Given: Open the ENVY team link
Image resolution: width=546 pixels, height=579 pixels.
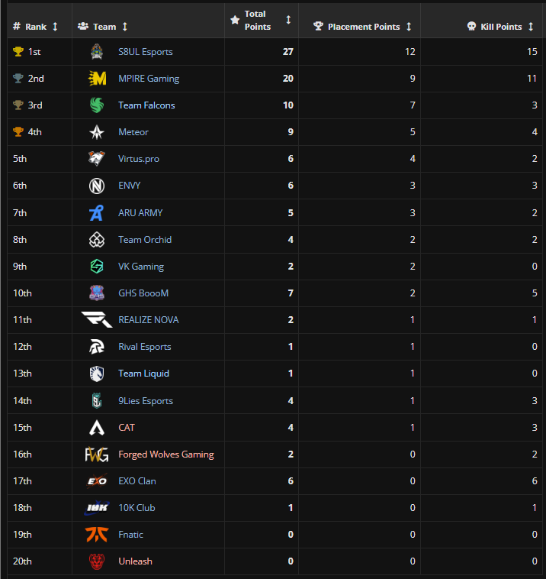Looking at the screenshot, I should point(130,186).
